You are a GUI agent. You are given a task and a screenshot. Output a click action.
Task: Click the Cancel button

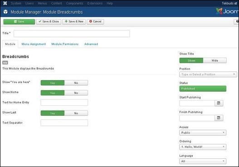95,22
